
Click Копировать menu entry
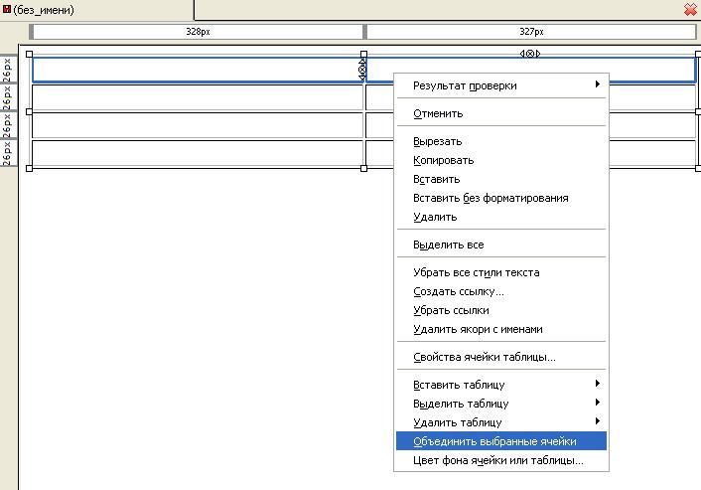(x=501, y=160)
